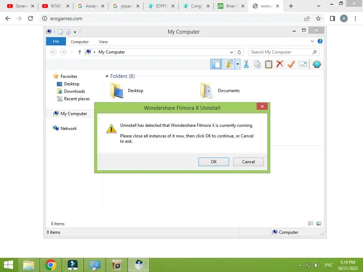This screenshot has width=363, height=272.
Task: Click the Copy icon in explorer toolbar
Action: click(257, 64)
